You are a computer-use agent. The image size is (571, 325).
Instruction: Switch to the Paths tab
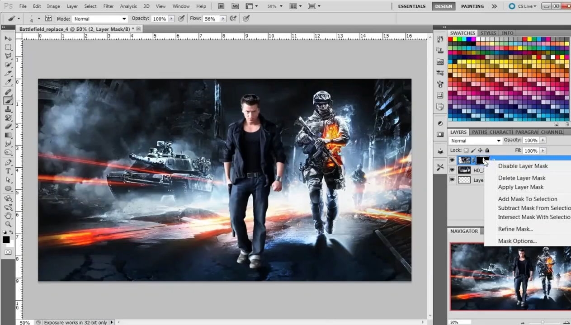pos(479,132)
